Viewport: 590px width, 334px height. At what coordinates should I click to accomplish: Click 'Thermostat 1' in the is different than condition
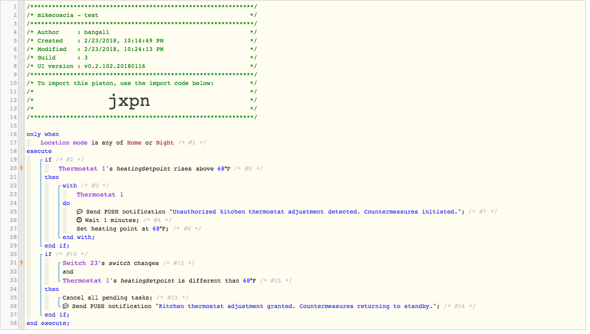tap(86, 280)
